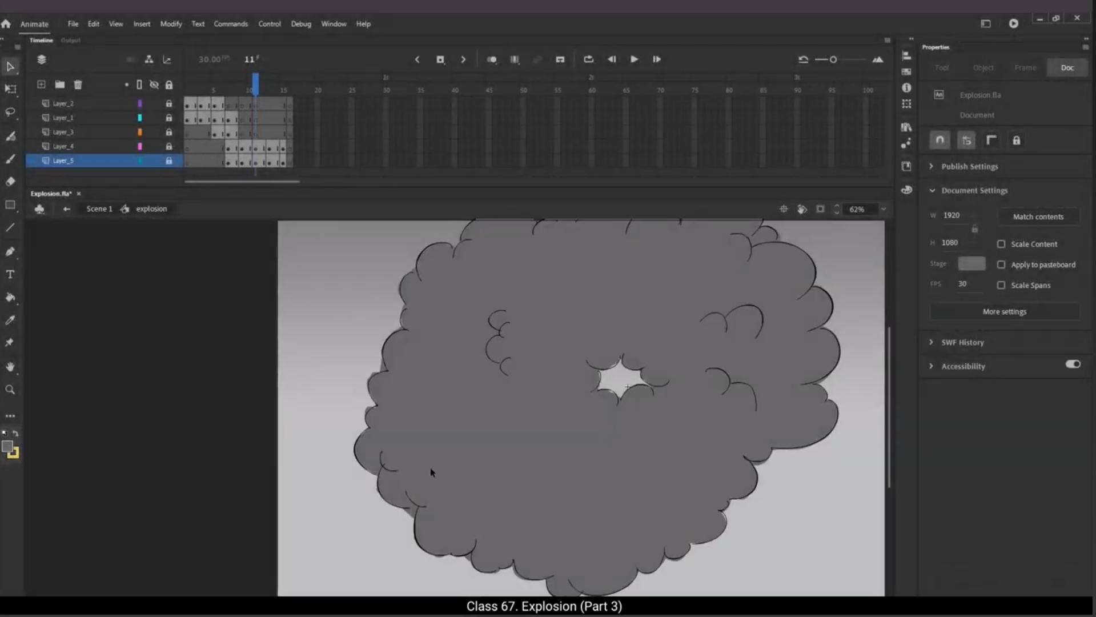Screen dimensions: 1096x617
Task: Step forward one frame
Action: 657,59
